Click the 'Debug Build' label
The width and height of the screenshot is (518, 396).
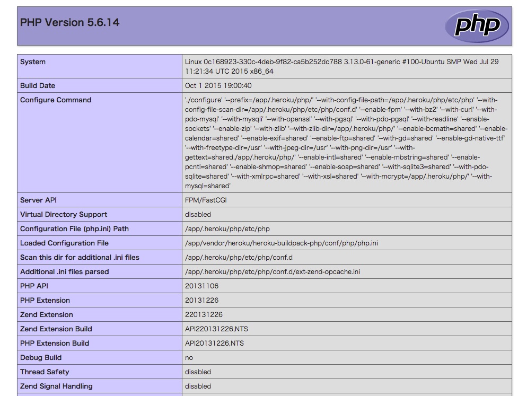click(x=41, y=357)
